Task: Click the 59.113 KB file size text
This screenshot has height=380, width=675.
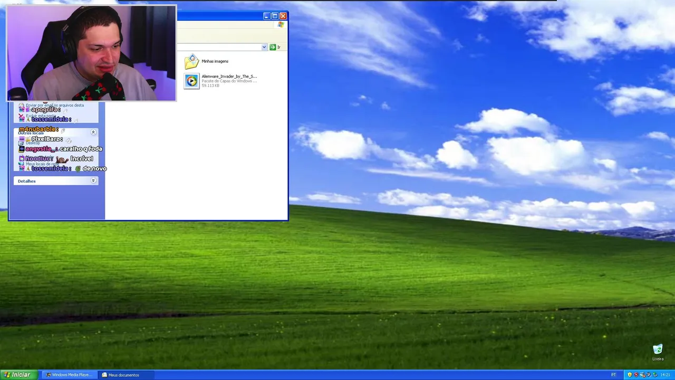Action: [x=210, y=85]
